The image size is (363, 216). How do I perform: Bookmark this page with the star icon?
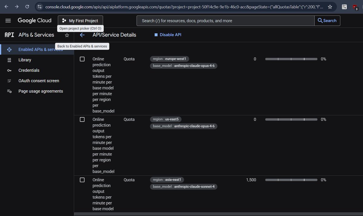pyautogui.click(x=330, y=6)
